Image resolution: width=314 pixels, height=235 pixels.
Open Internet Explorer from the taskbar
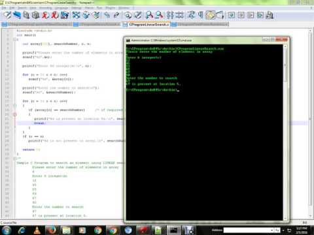click(22, 230)
